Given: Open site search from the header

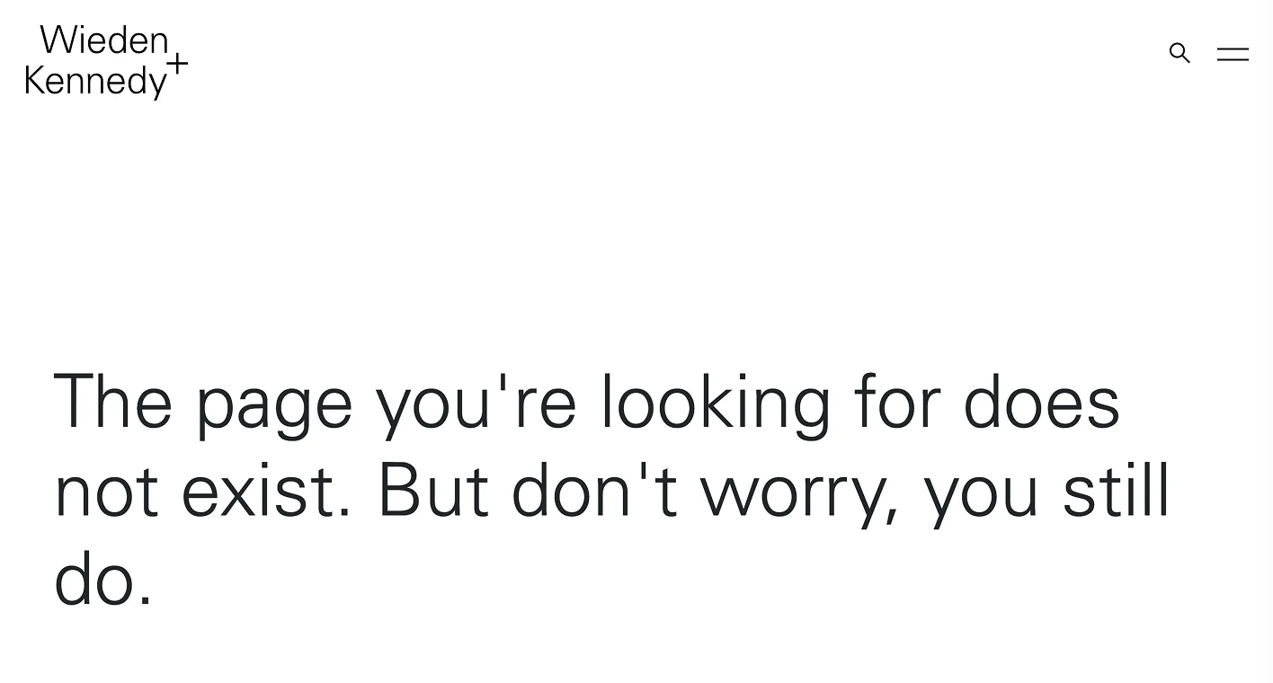Looking at the screenshot, I should (x=1180, y=54).
